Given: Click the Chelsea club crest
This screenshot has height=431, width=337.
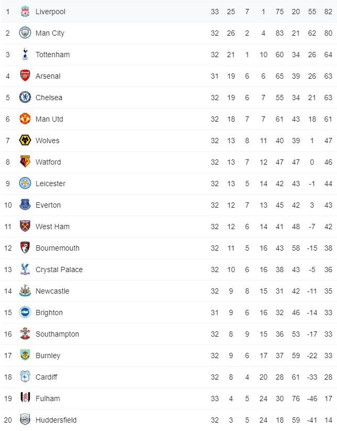Looking at the screenshot, I should tap(25, 98).
